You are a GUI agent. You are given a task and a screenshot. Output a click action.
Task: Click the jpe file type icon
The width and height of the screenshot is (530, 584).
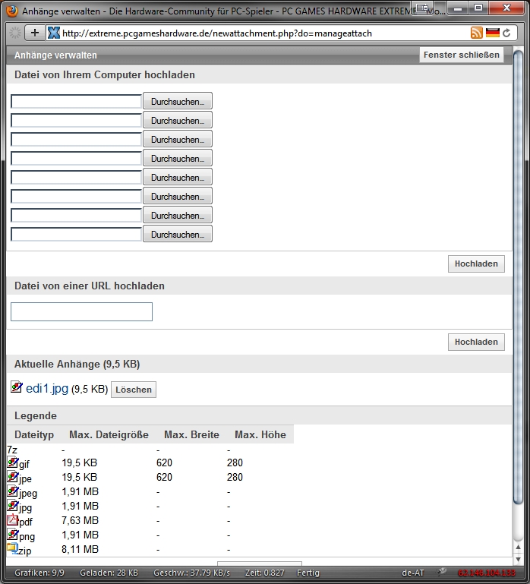[x=13, y=477]
